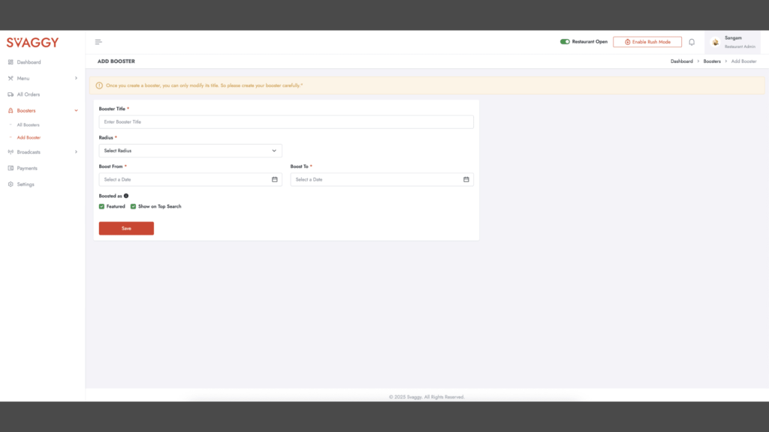Click the warning icon in alert banner
The image size is (769, 432).
click(99, 85)
